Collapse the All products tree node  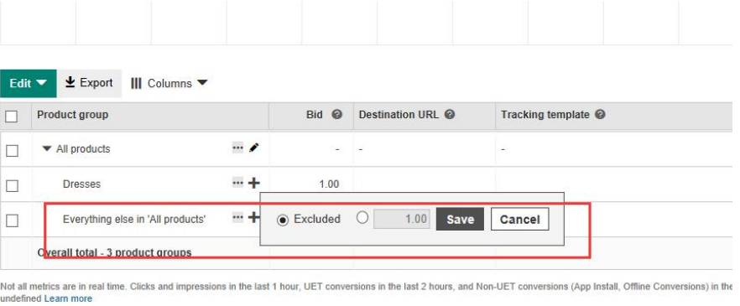click(x=46, y=148)
